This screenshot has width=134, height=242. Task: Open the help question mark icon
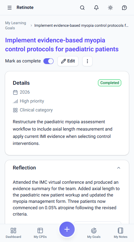pos(124,8)
